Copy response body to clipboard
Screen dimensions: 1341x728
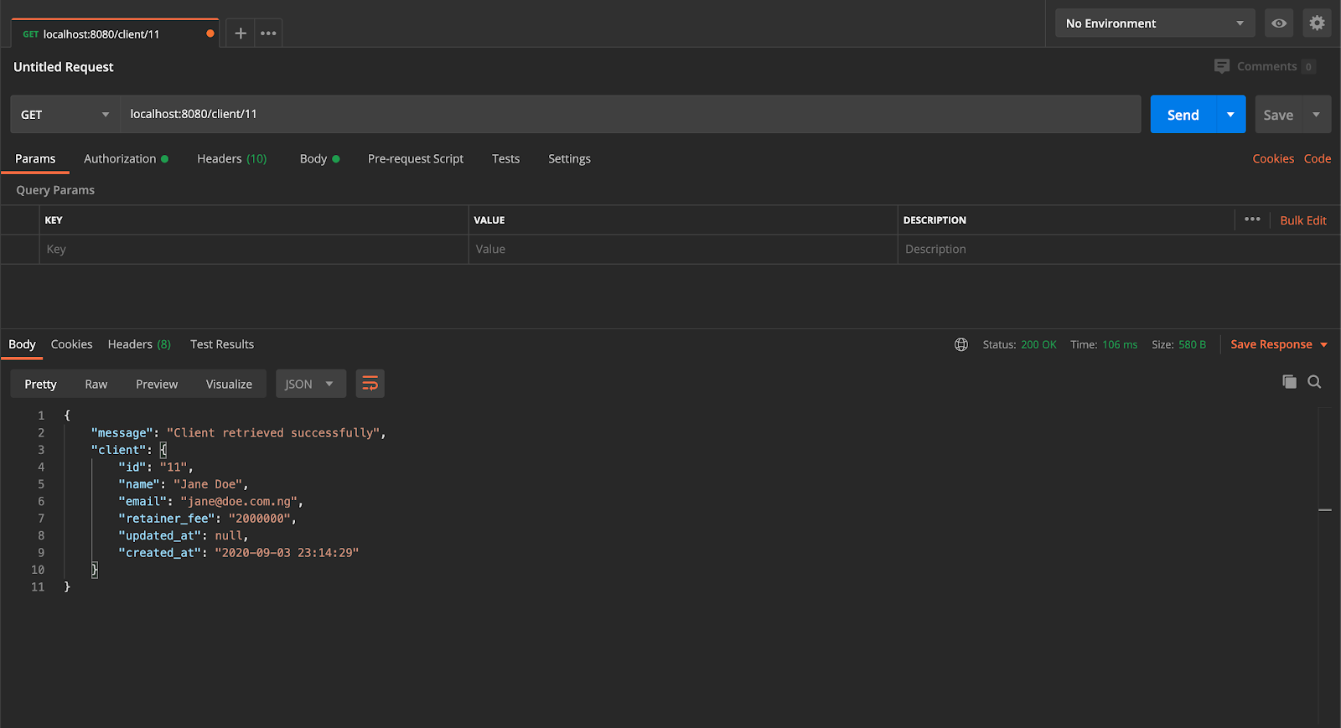1289,382
